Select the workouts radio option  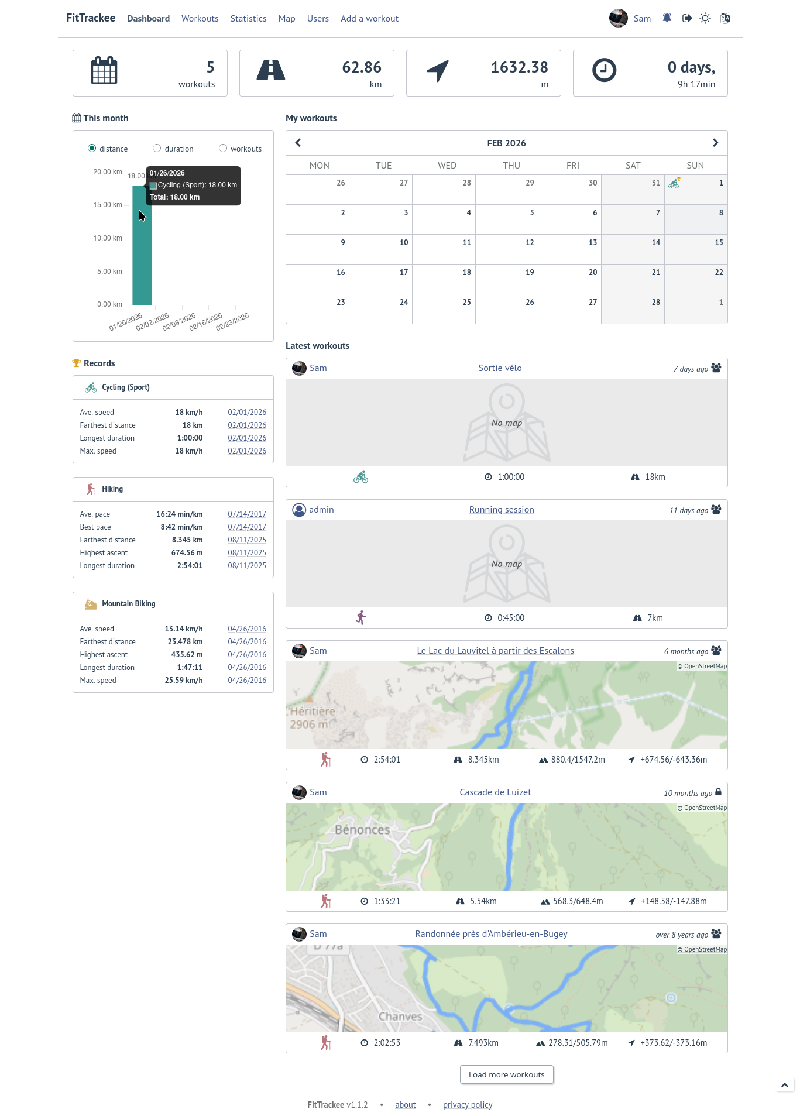pos(223,148)
